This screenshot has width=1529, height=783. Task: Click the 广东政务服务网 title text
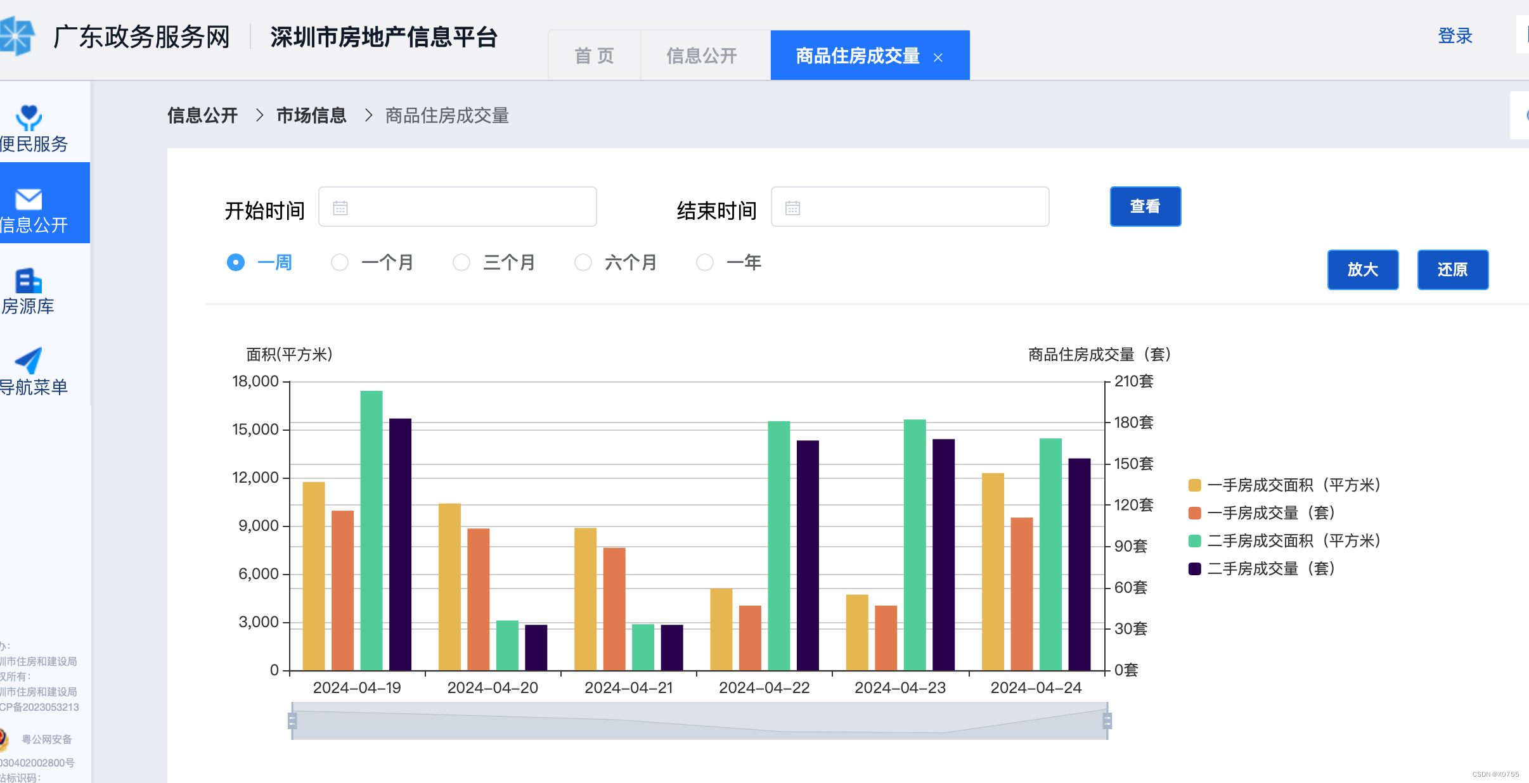pyautogui.click(x=142, y=37)
